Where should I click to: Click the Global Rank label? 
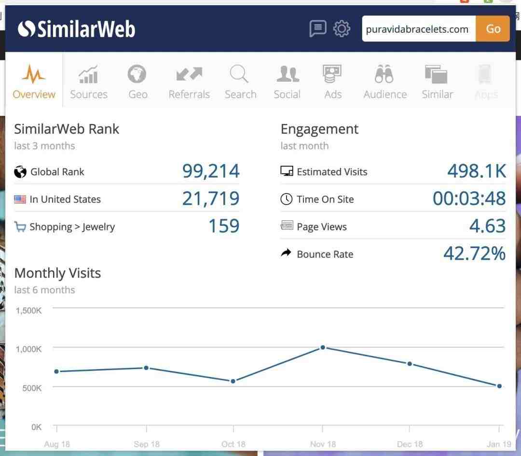tap(57, 172)
